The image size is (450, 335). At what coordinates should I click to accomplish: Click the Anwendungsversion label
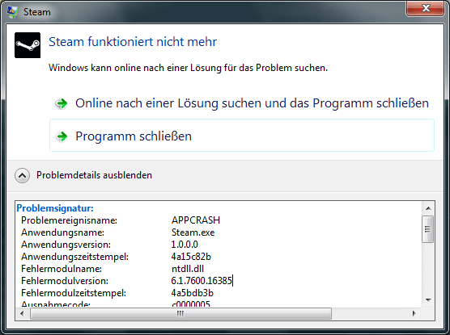[66, 245]
